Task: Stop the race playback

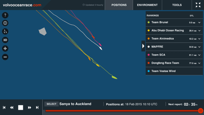Action: tap(21, 108)
